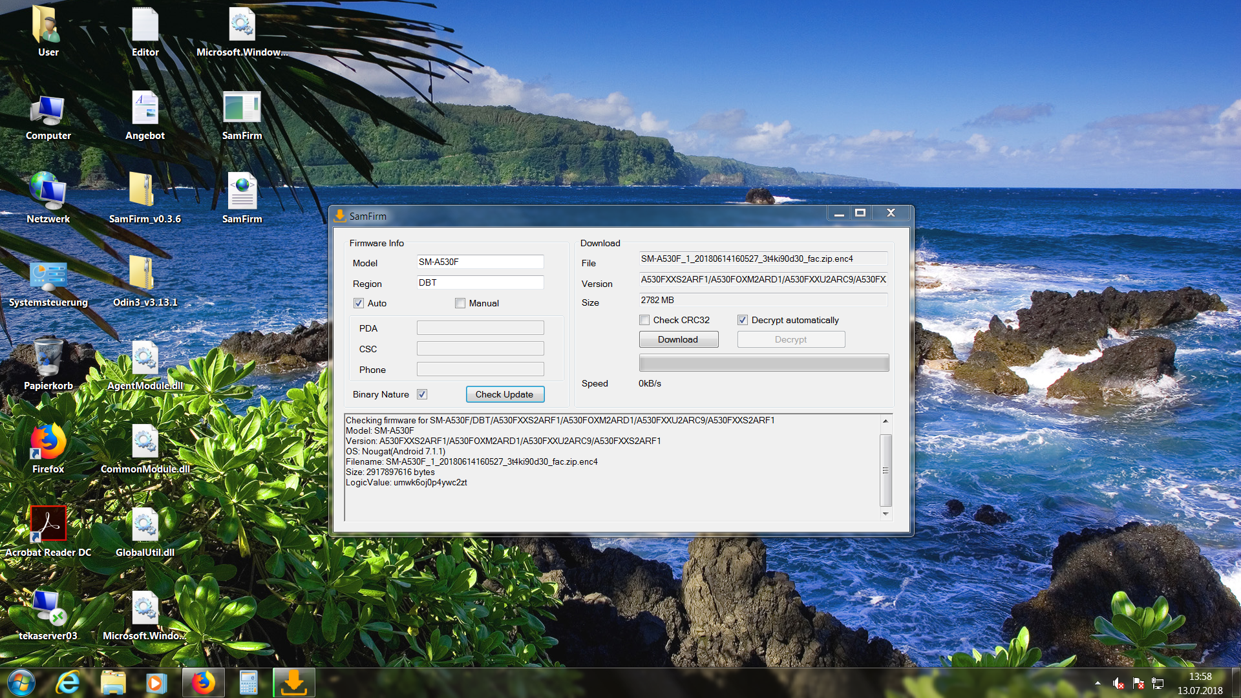This screenshot has height=698, width=1241.
Task: Open the Editor desktop icon
Action: click(x=145, y=31)
